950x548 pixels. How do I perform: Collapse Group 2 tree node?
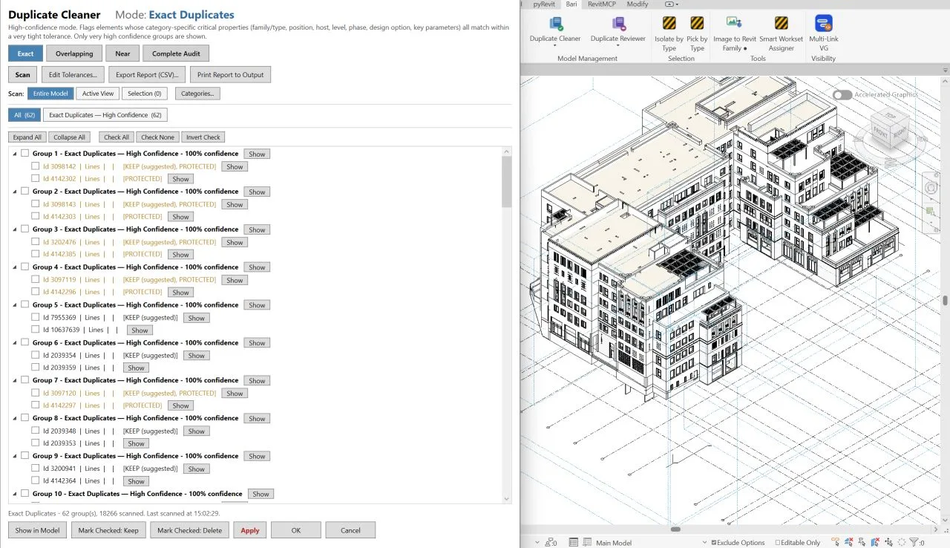click(x=14, y=191)
